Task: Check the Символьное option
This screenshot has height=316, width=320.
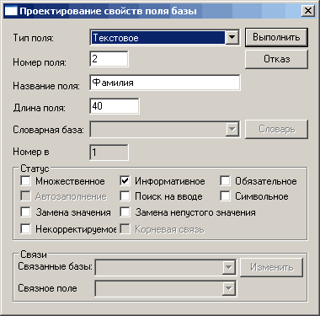Action: tap(225, 196)
